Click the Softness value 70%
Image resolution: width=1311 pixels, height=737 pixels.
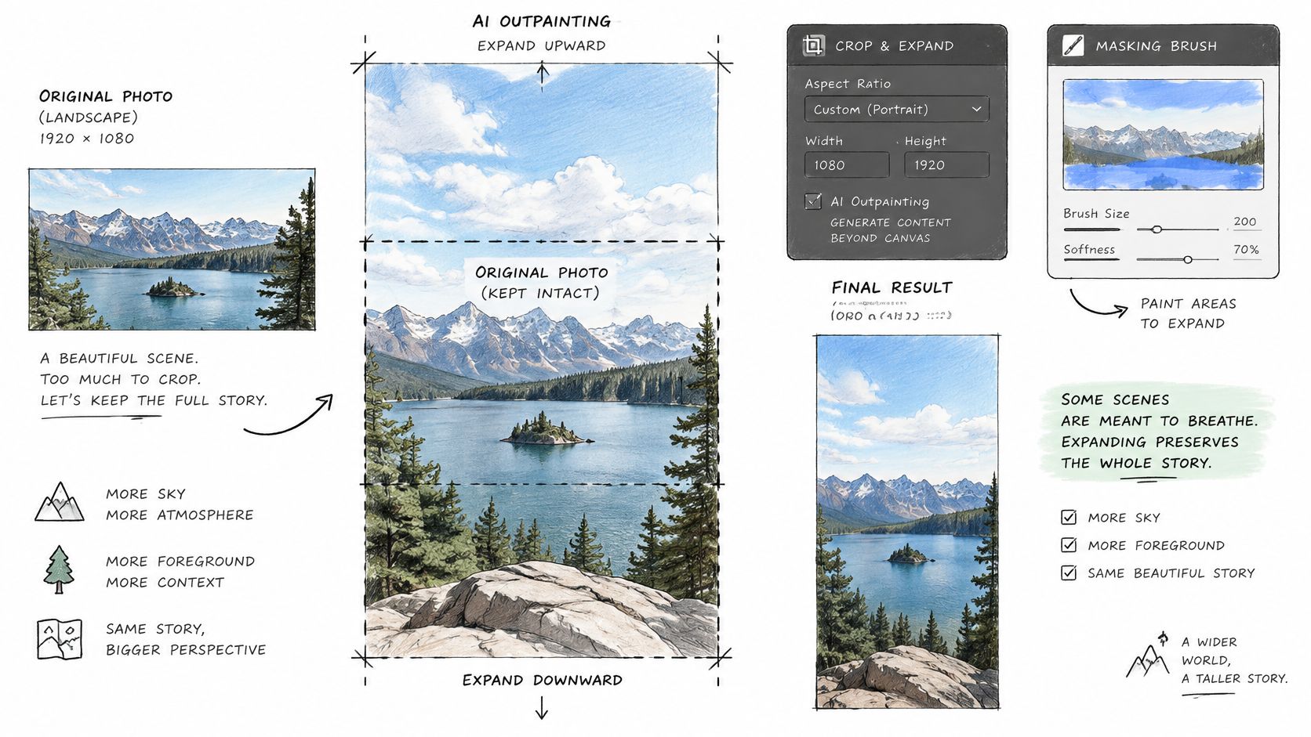click(1246, 250)
